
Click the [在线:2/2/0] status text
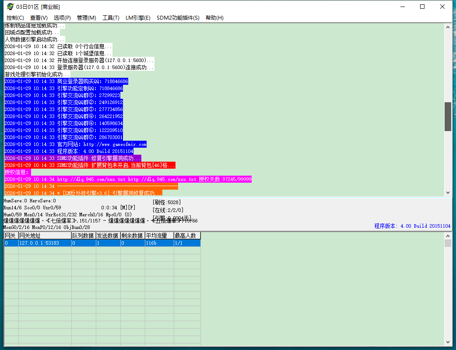(168, 210)
